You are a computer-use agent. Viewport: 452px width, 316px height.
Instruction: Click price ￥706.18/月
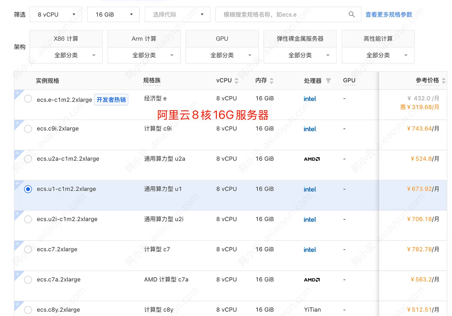pyautogui.click(x=423, y=219)
